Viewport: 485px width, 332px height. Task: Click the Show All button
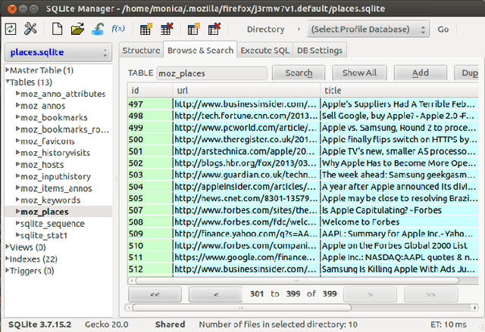359,73
